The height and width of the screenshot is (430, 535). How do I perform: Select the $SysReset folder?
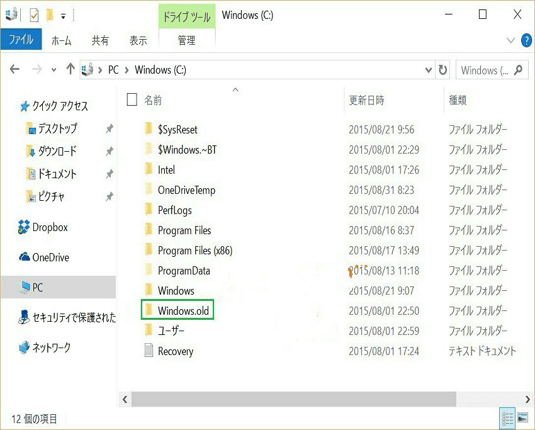171,129
